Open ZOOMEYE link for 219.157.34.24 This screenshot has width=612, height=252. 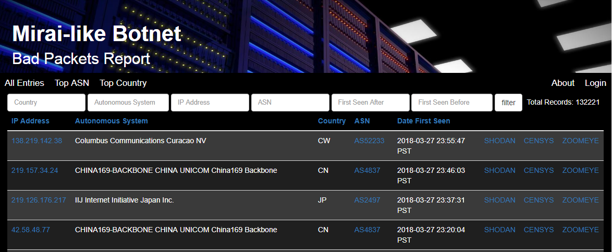pos(580,170)
